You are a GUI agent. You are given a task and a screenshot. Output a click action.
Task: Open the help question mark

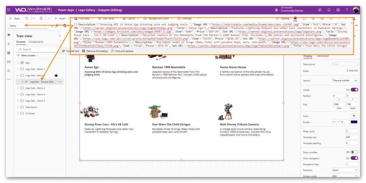point(347,10)
